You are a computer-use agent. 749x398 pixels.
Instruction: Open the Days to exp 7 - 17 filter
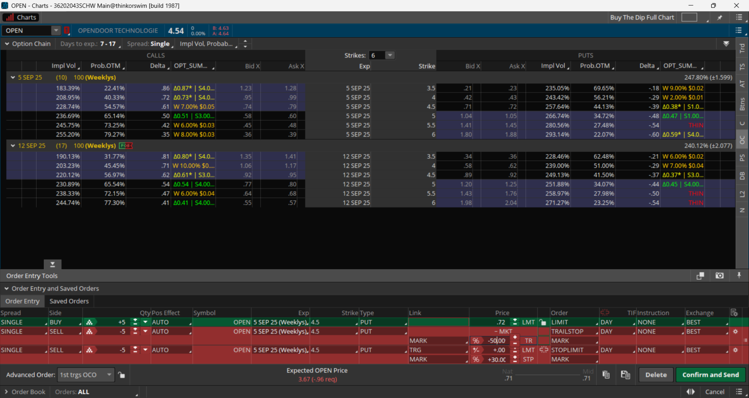(90, 44)
